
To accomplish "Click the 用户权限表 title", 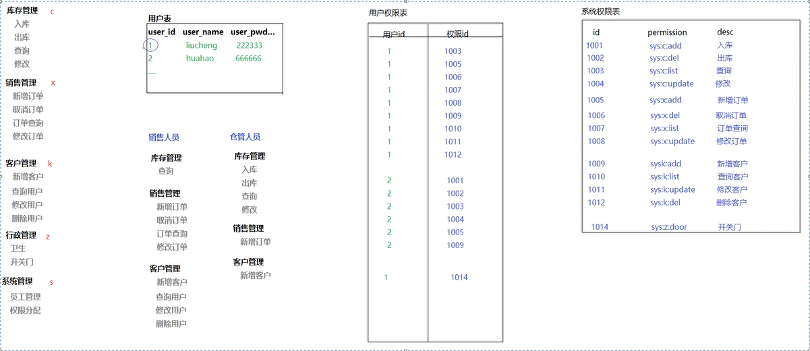I will pyautogui.click(x=388, y=13).
